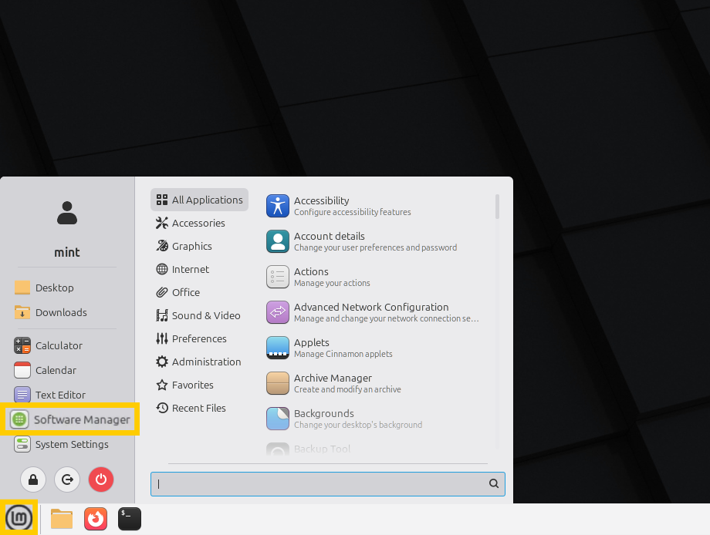Click "Change your desktop's background" text
Screen dimensions: 710x535
pyautogui.click(x=358, y=425)
